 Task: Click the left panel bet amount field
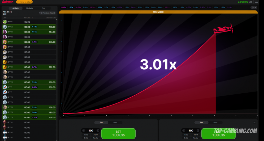91,130
